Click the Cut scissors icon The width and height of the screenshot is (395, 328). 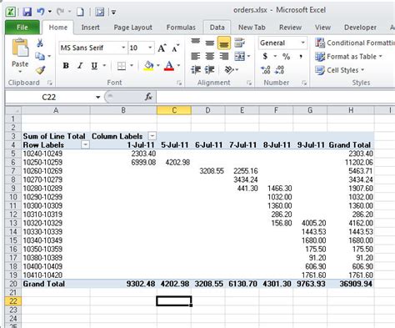click(x=40, y=43)
